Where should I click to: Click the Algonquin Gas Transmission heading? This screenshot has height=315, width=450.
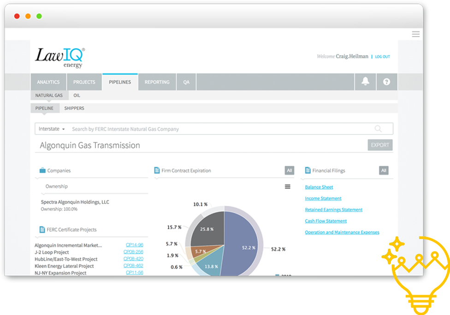pyautogui.click(x=90, y=145)
